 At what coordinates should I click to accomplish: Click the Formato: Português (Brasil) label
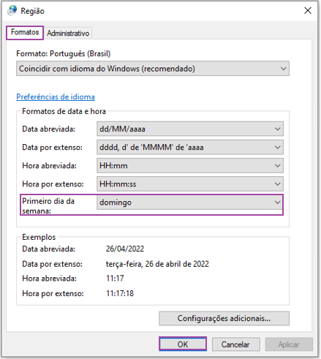coord(64,53)
